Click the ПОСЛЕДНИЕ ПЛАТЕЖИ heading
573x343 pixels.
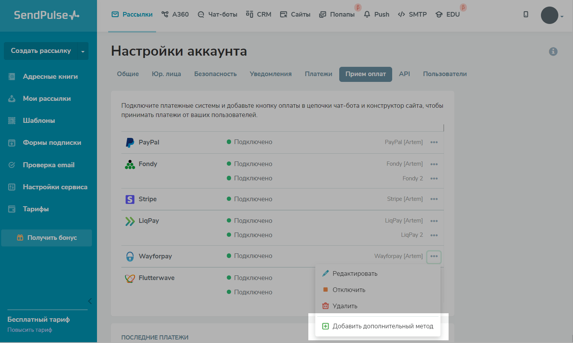[x=155, y=338]
